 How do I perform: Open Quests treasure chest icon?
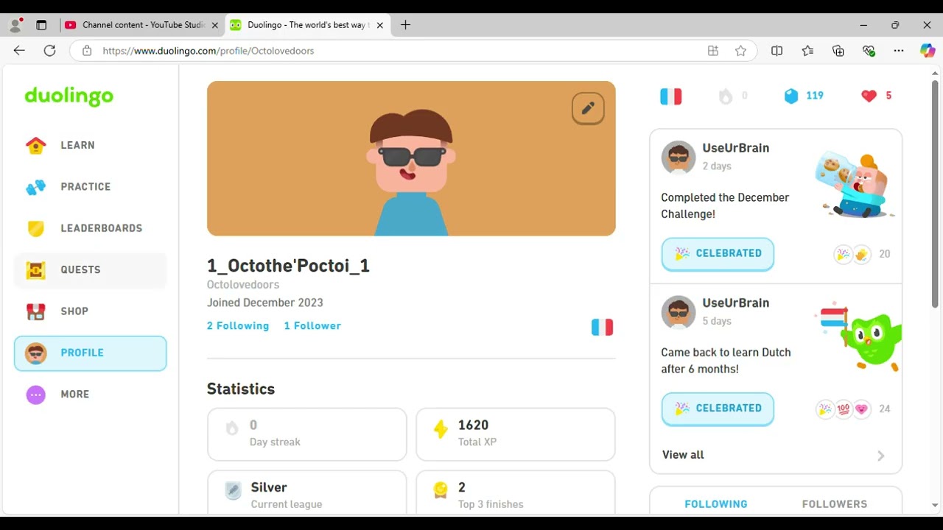click(35, 270)
